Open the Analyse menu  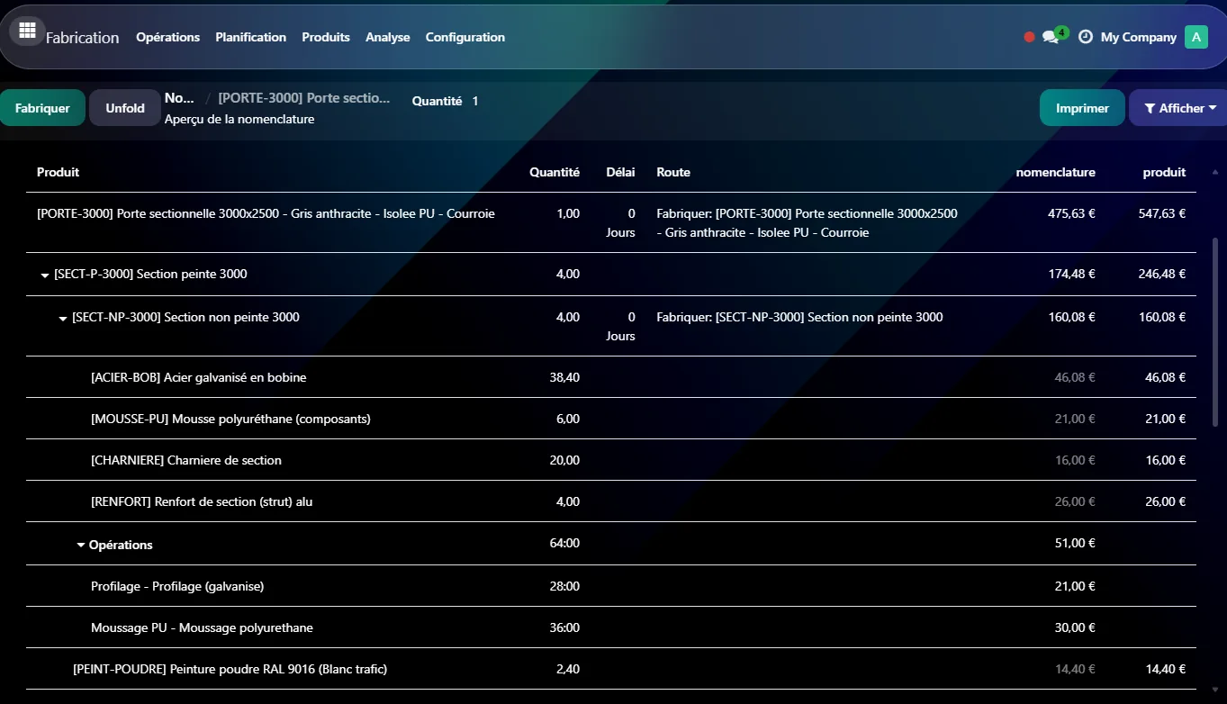pyautogui.click(x=388, y=37)
